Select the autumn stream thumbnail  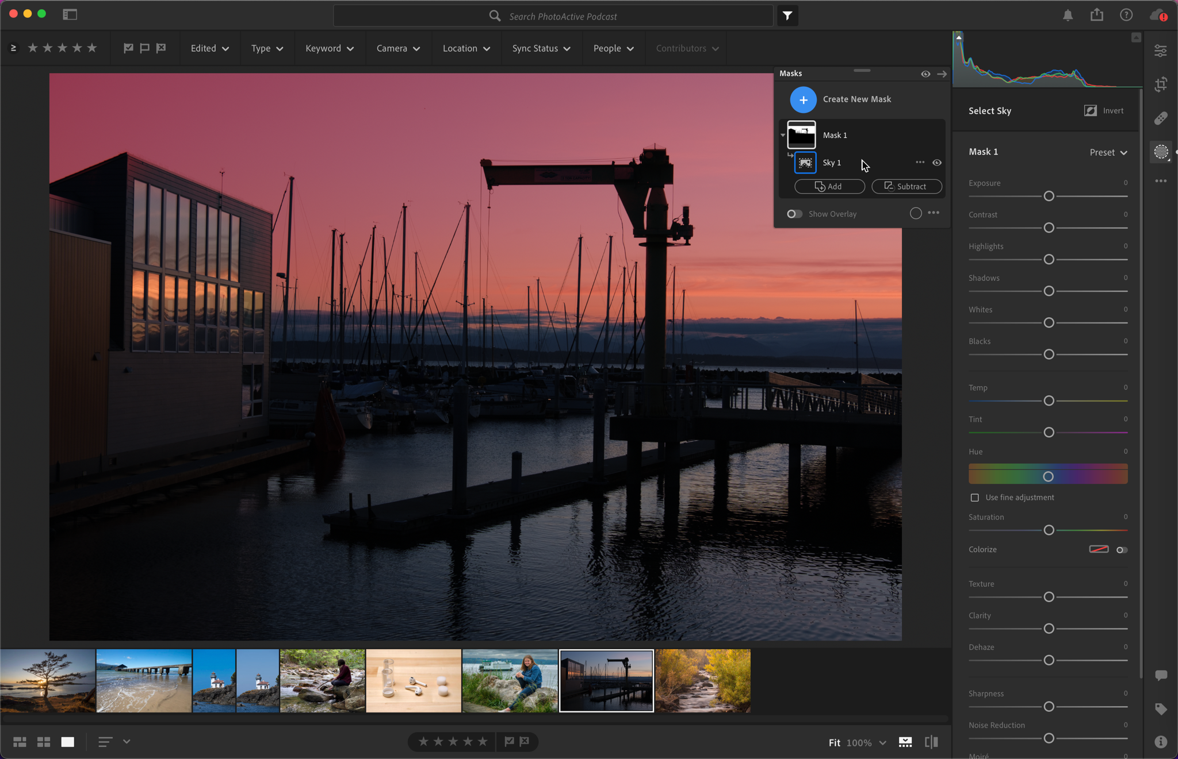(x=703, y=681)
